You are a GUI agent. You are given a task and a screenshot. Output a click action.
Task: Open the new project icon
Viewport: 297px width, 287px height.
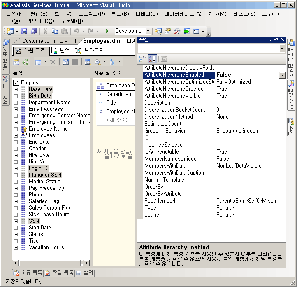(10, 31)
